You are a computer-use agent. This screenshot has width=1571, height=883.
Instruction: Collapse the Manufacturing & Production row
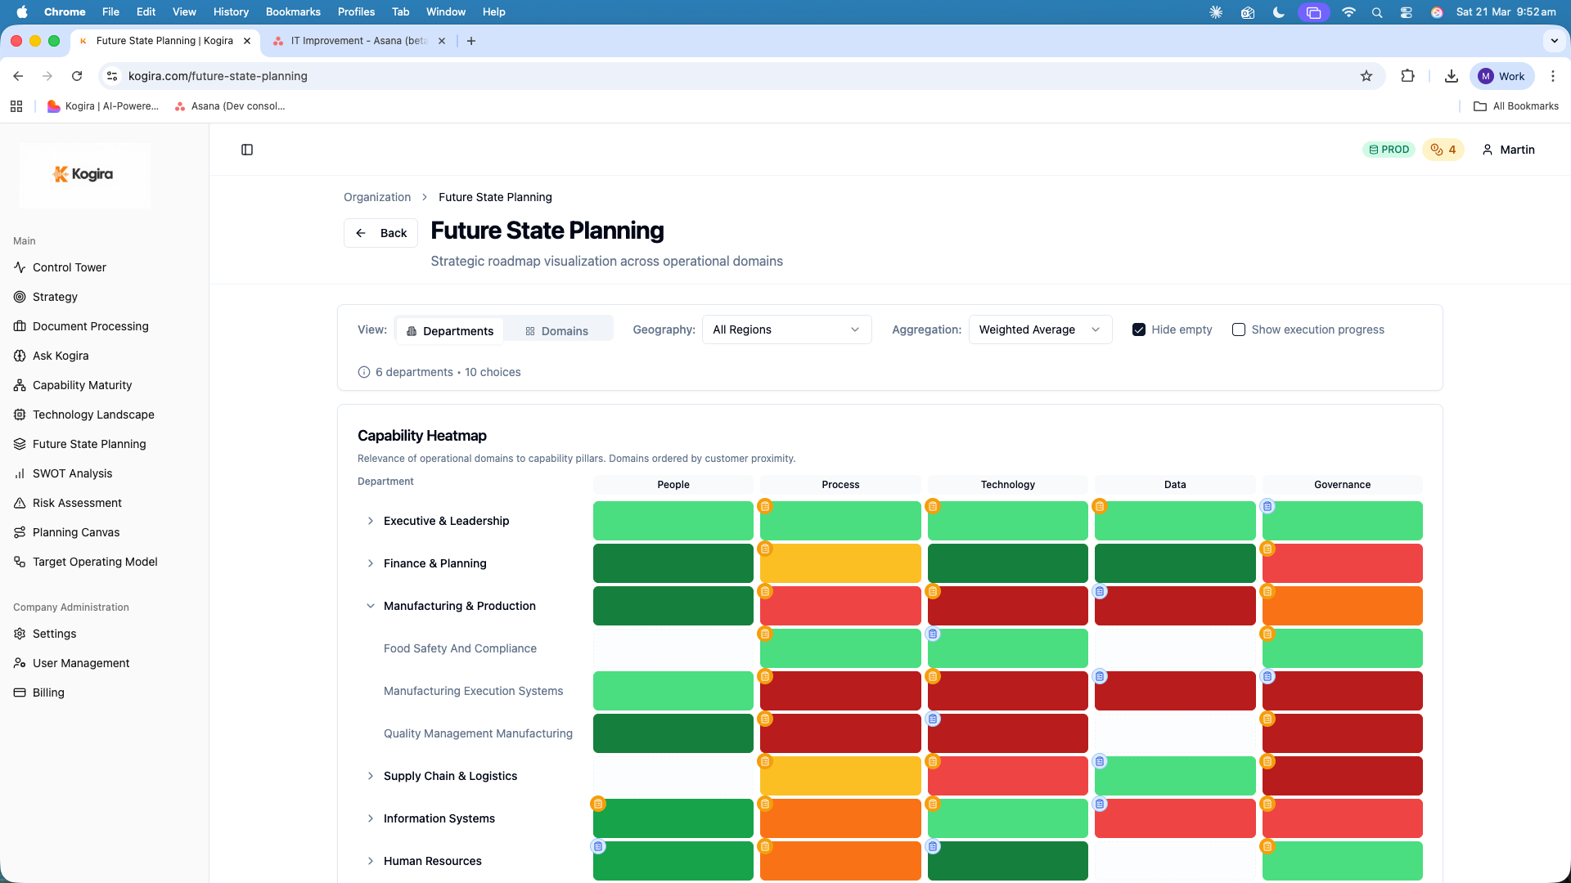click(371, 606)
